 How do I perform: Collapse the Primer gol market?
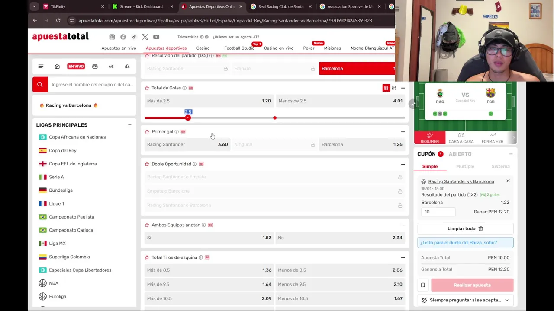pyautogui.click(x=403, y=132)
